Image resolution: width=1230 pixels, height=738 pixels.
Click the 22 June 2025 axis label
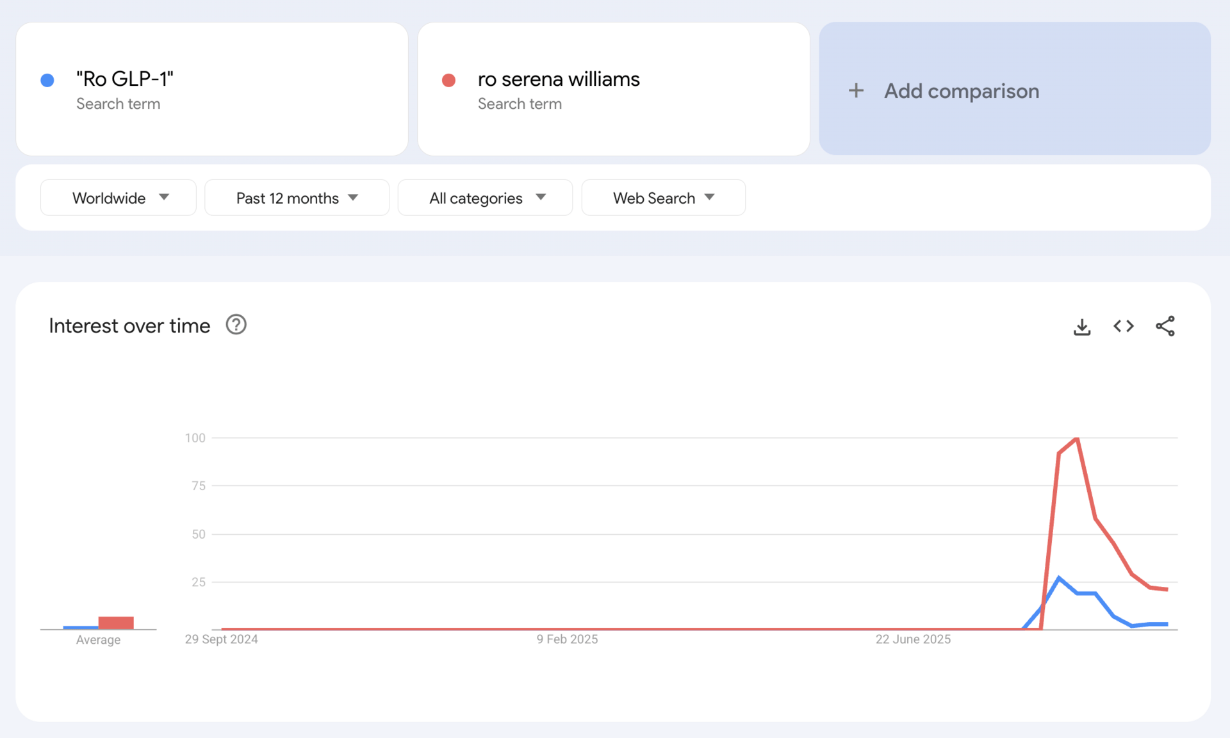tap(913, 639)
